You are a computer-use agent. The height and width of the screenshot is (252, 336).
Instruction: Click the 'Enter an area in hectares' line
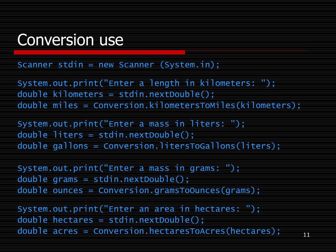(139, 209)
